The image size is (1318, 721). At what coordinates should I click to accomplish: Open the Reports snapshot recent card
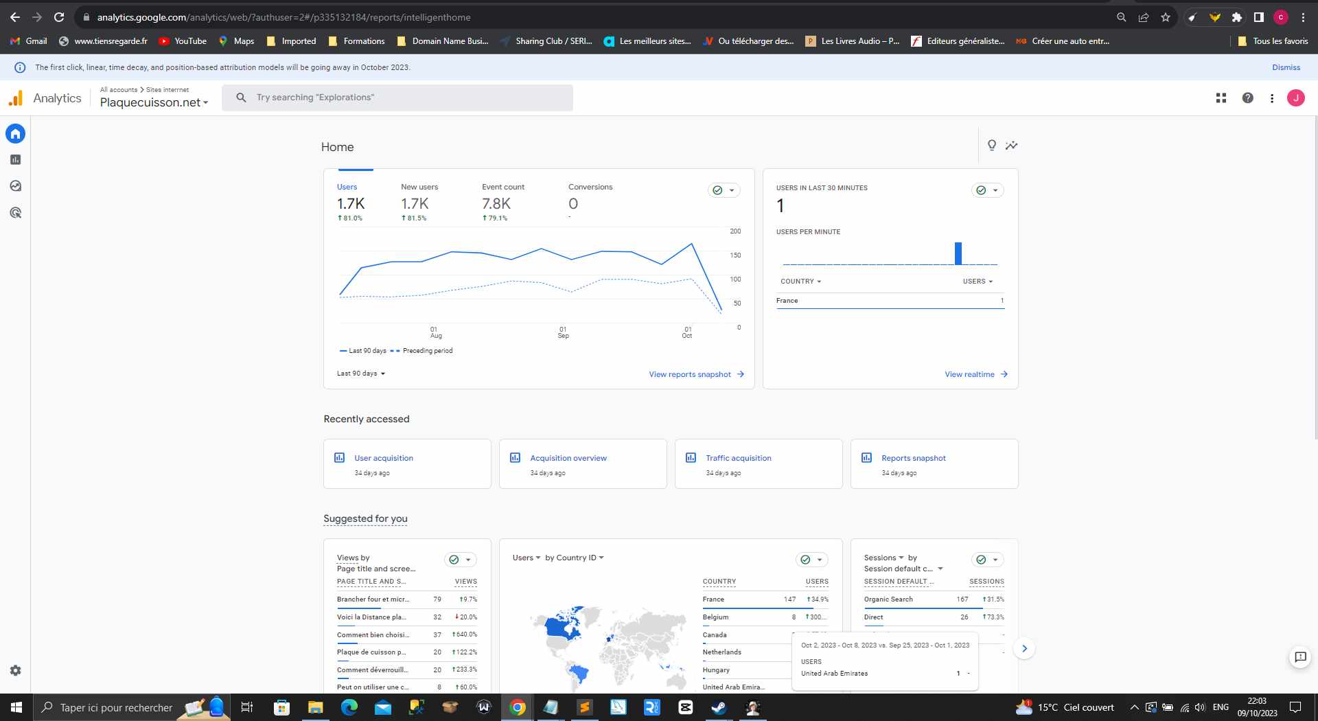coord(934,464)
